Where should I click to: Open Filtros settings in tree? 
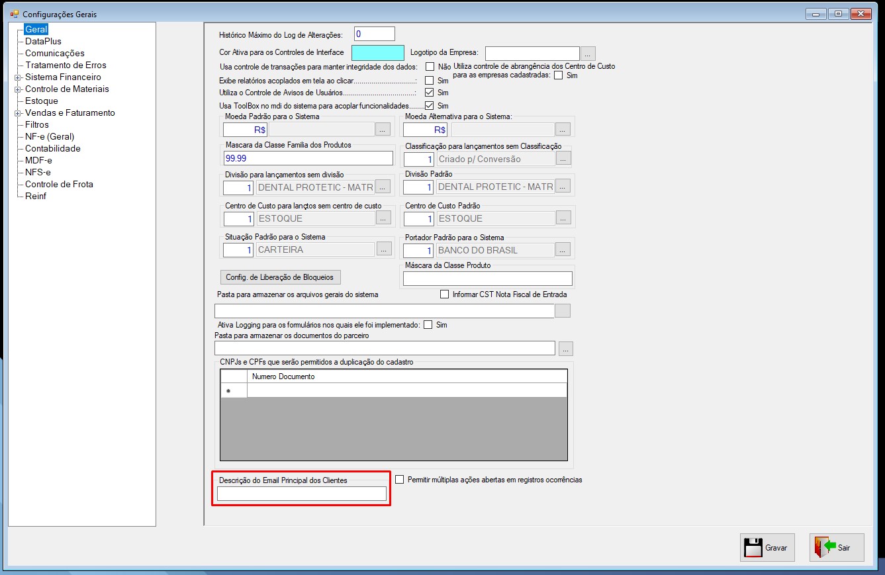[37, 124]
